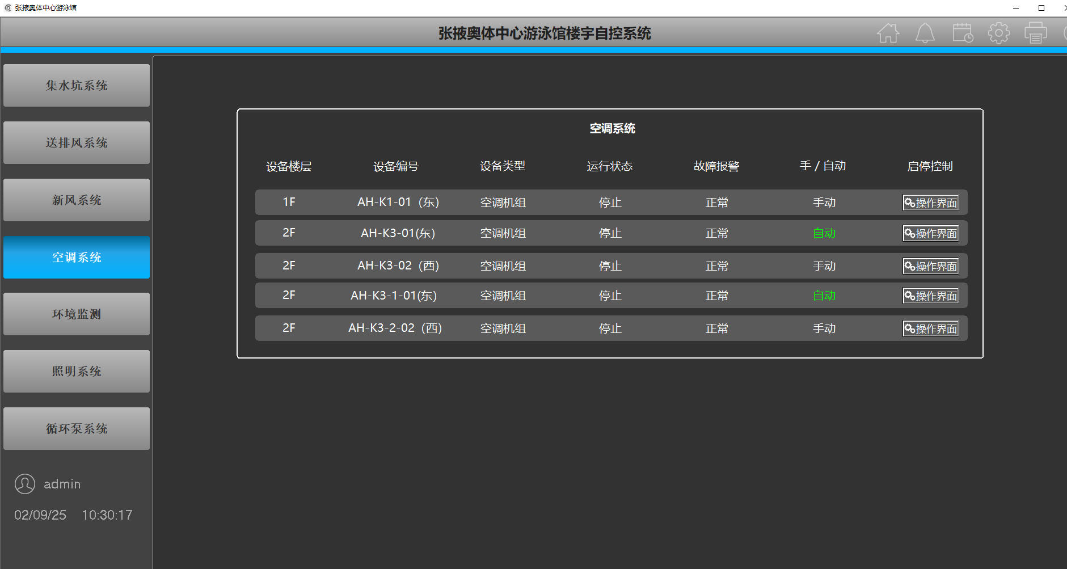Switch to 送排风系统 page
Screen dimensions: 1067x569
(x=77, y=143)
